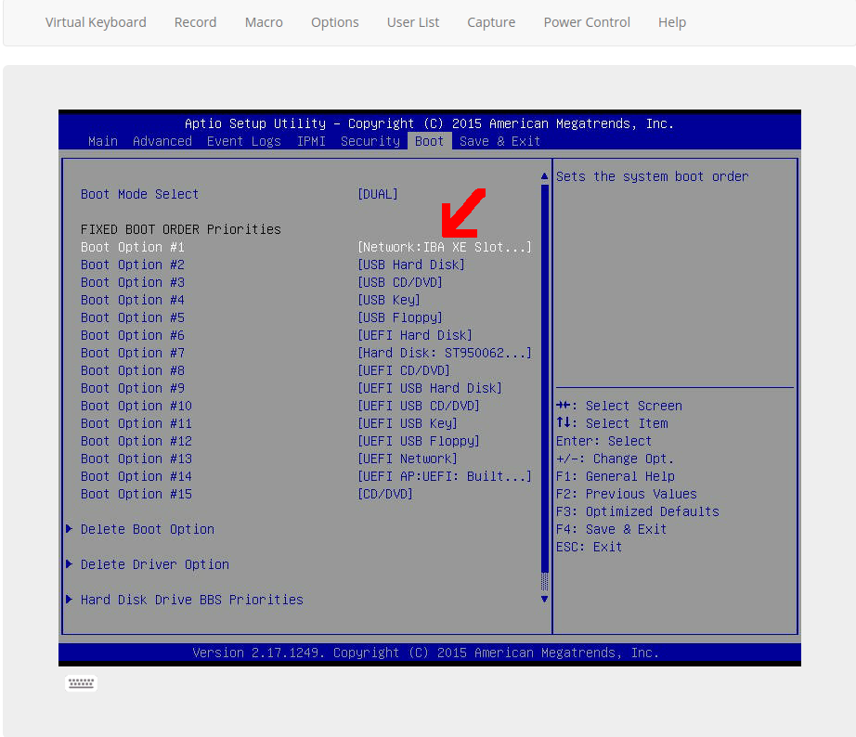Viewport: 856px width, 737px height.
Task: Select the Security tab in BIOS
Action: [x=370, y=141]
